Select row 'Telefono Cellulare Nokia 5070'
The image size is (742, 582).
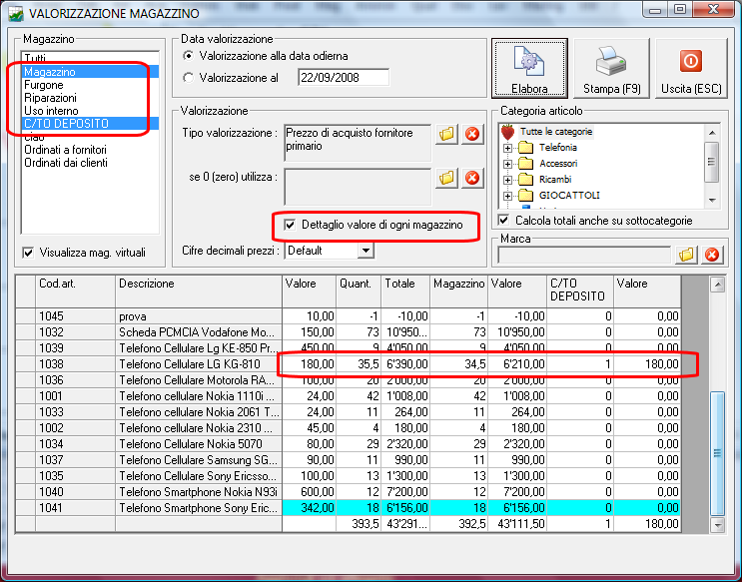[x=348, y=444]
